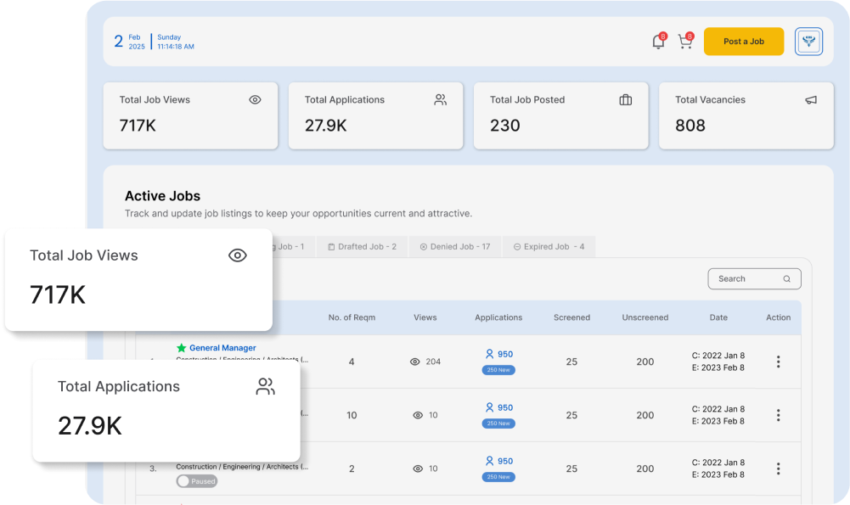Open the three-dot action menu for the second job
The image size is (850, 505).
[778, 415]
